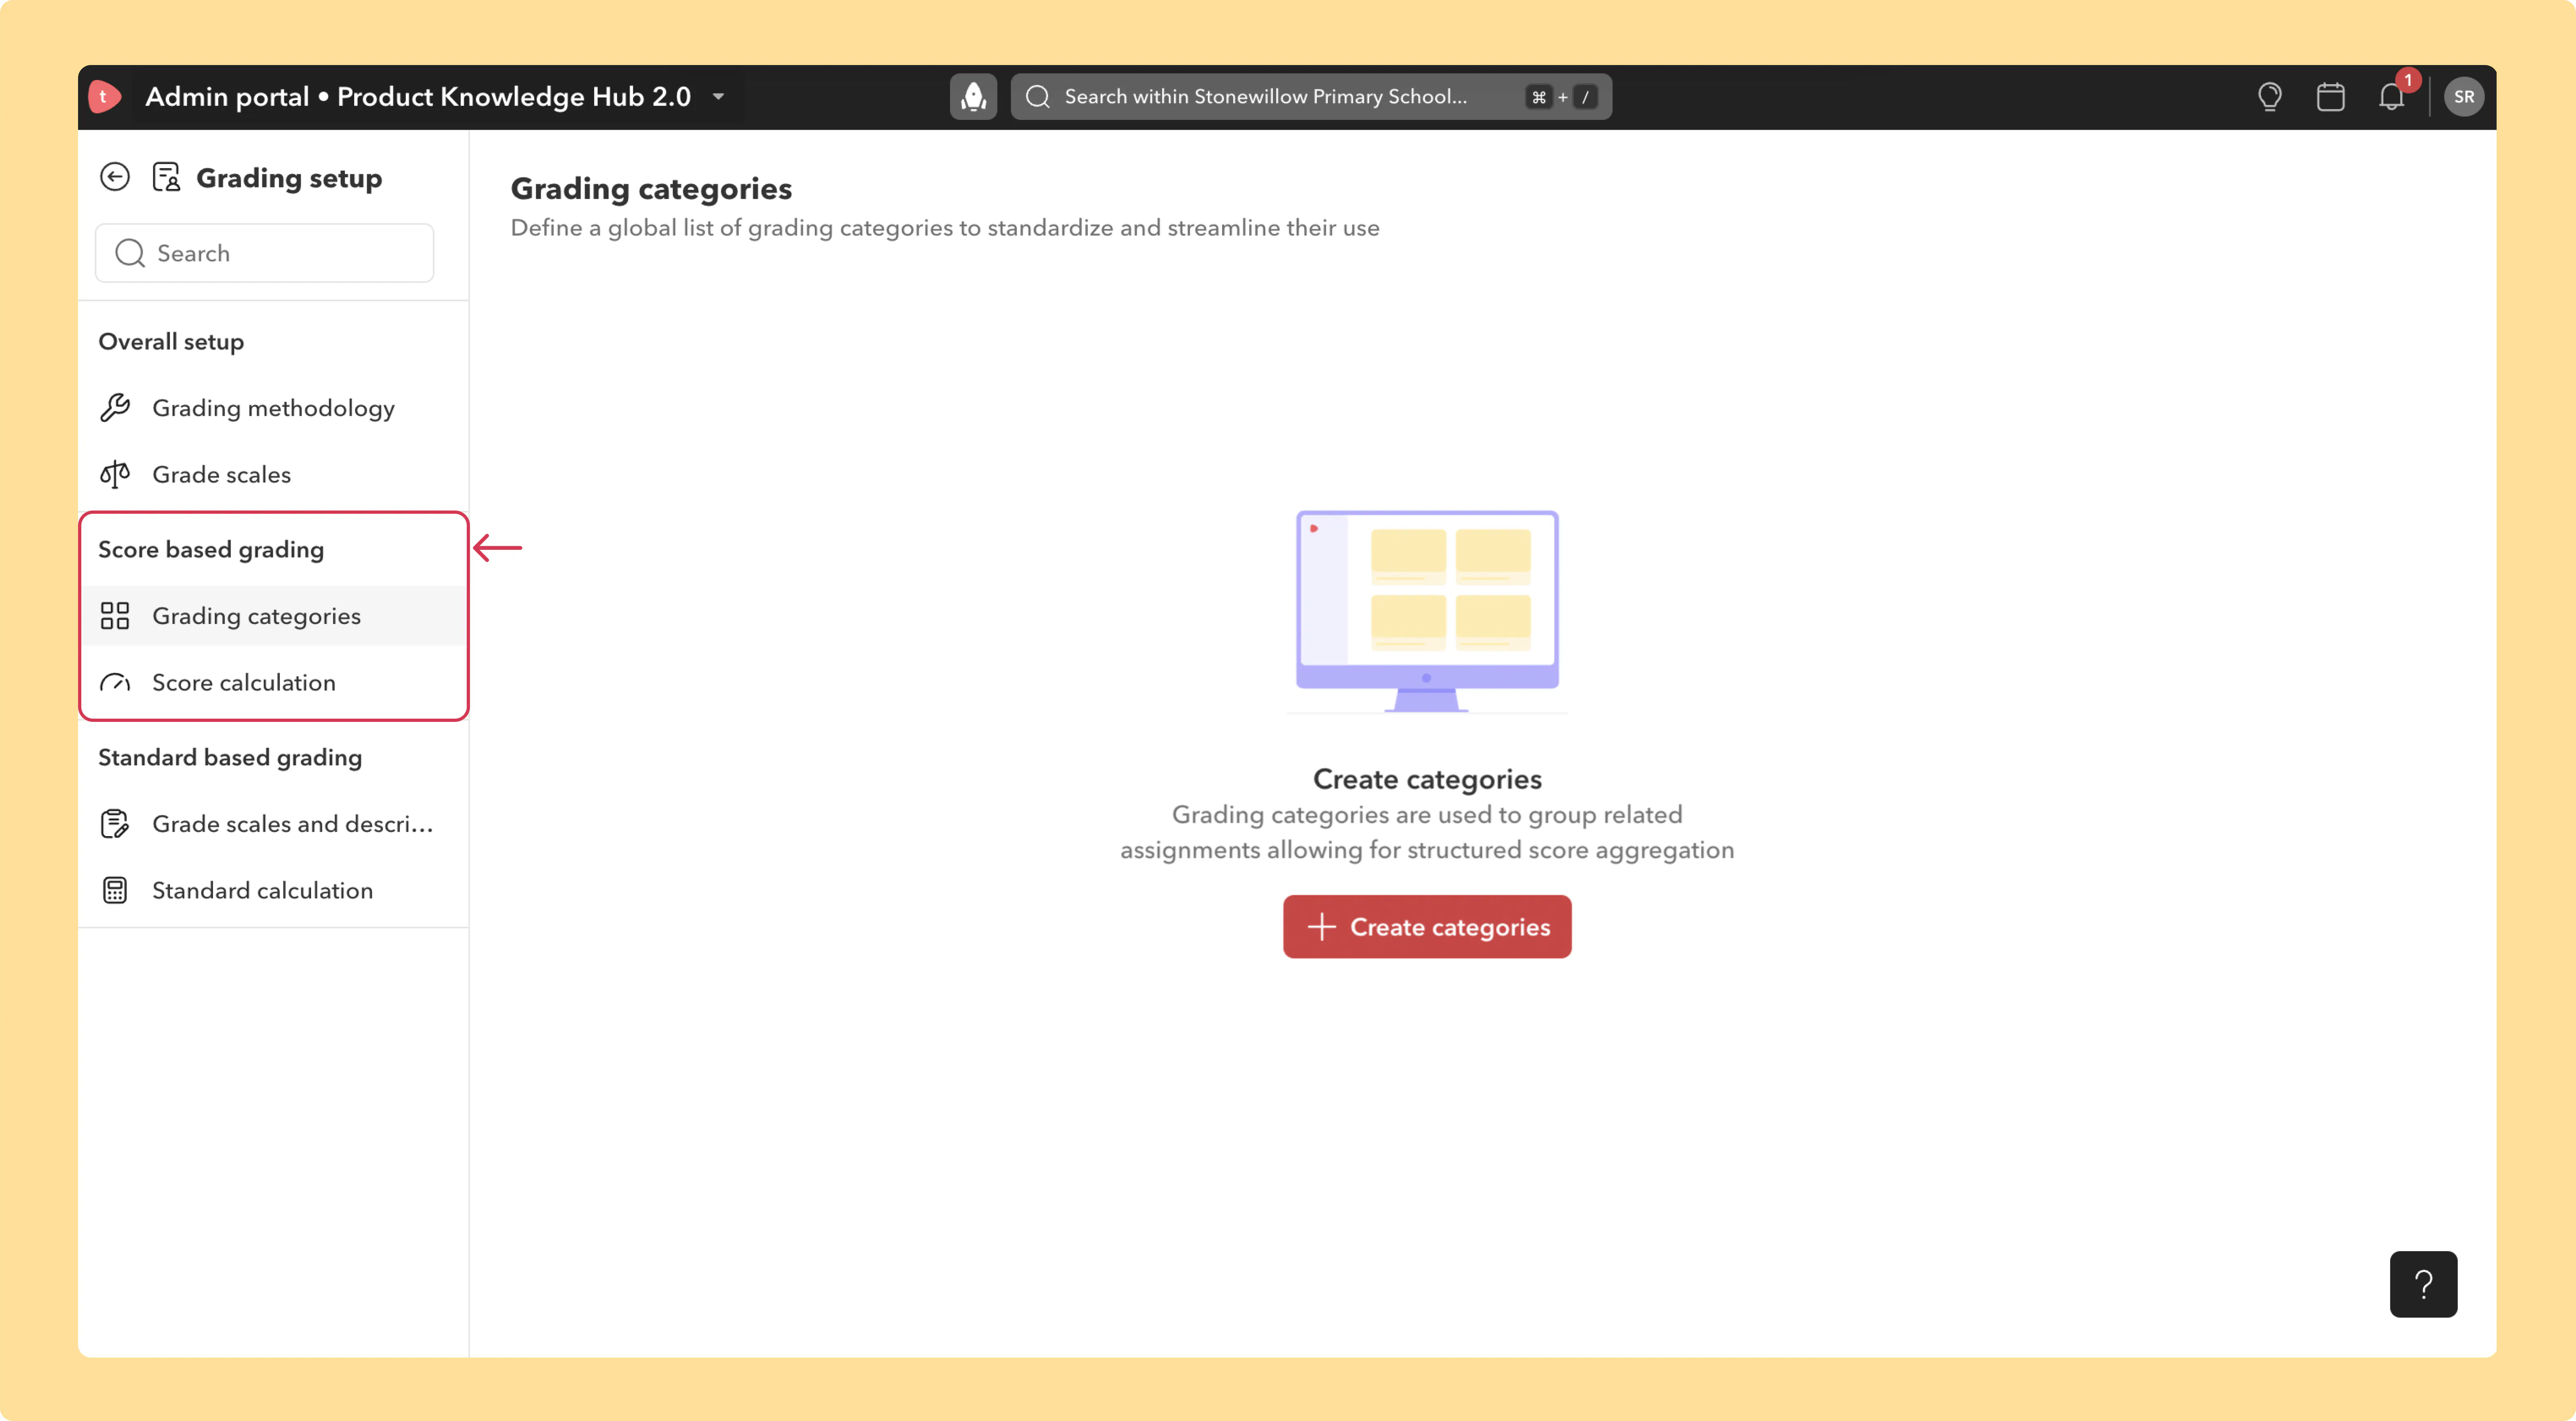Click the Standard based grading section label
The height and width of the screenshot is (1421, 2576).
click(x=230, y=758)
